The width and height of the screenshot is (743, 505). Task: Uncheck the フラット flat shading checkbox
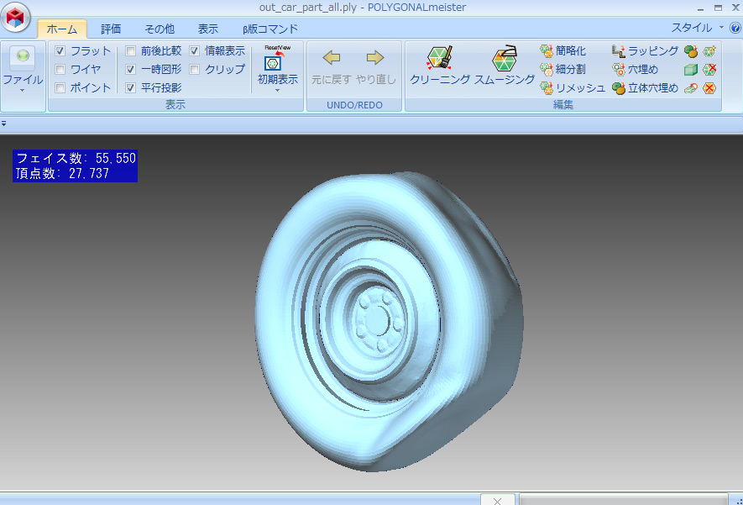60,50
